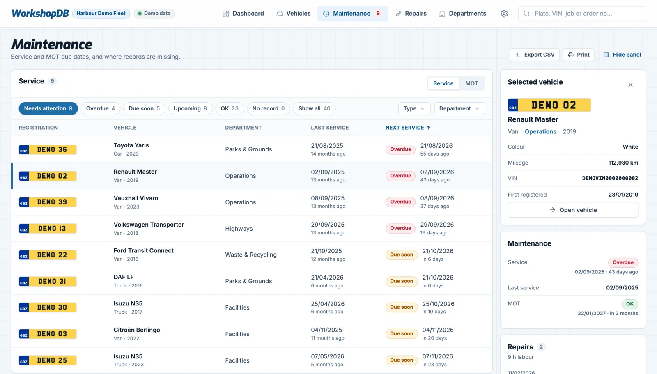Image resolution: width=657 pixels, height=374 pixels.
Task: Open the settings gear icon
Action: coord(504,14)
